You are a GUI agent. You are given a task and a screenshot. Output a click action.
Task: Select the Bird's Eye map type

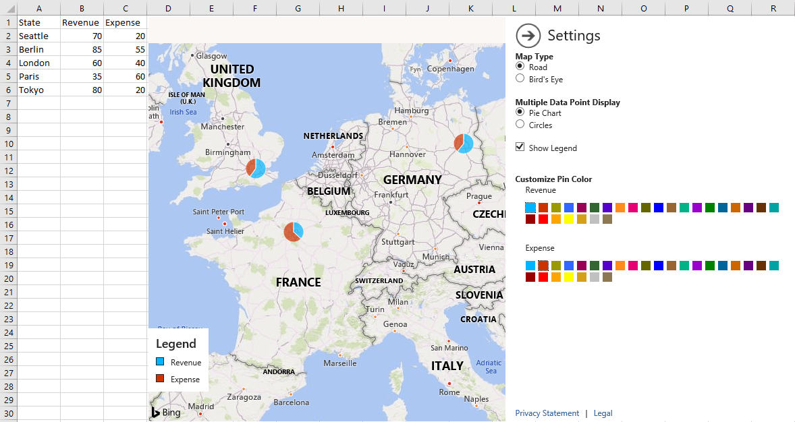coord(520,79)
